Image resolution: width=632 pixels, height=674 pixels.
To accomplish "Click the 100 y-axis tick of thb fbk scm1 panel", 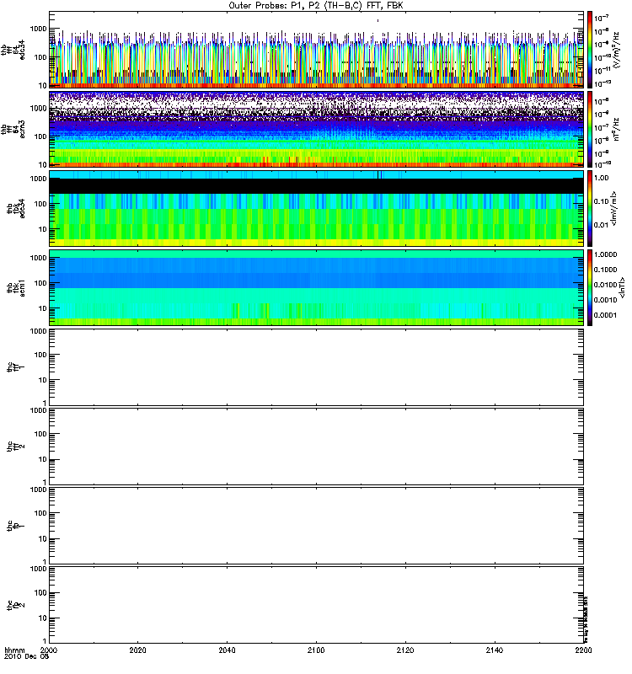I will 40,283.
